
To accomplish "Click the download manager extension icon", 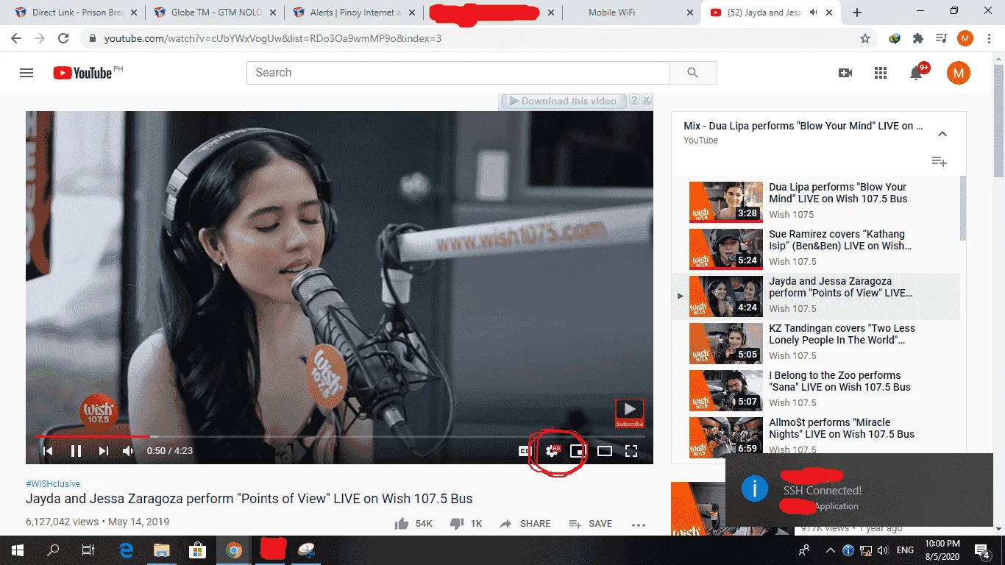I will (x=895, y=38).
